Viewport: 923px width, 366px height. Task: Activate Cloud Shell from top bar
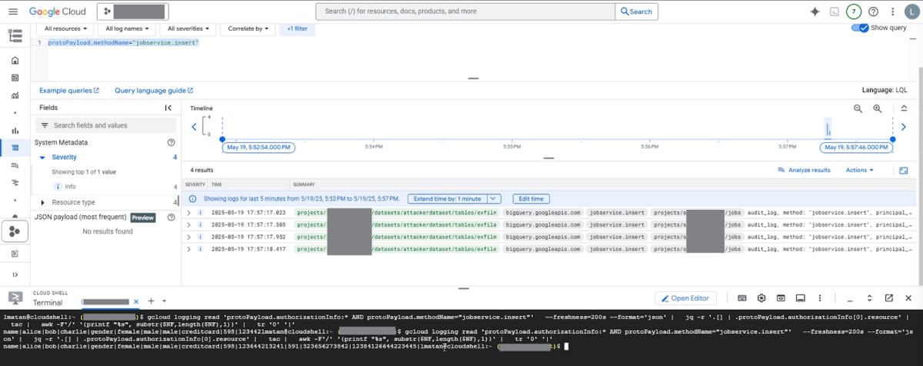coord(835,12)
